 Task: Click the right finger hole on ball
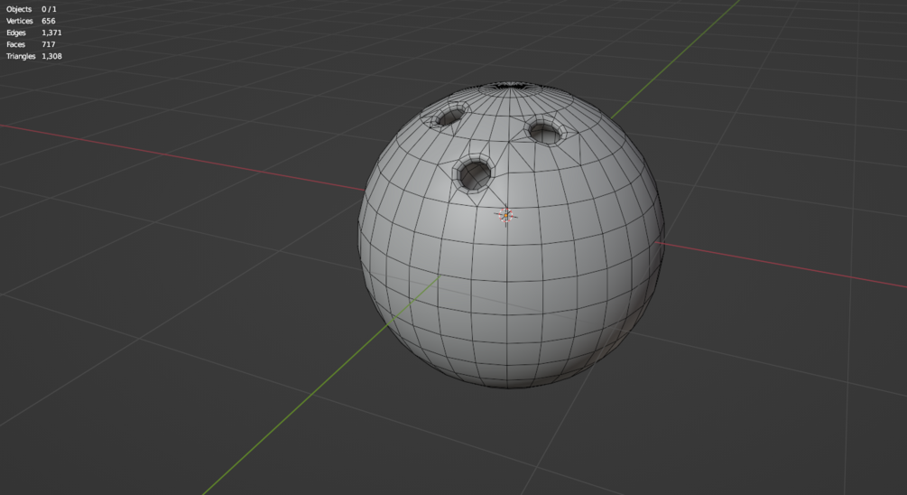click(545, 131)
